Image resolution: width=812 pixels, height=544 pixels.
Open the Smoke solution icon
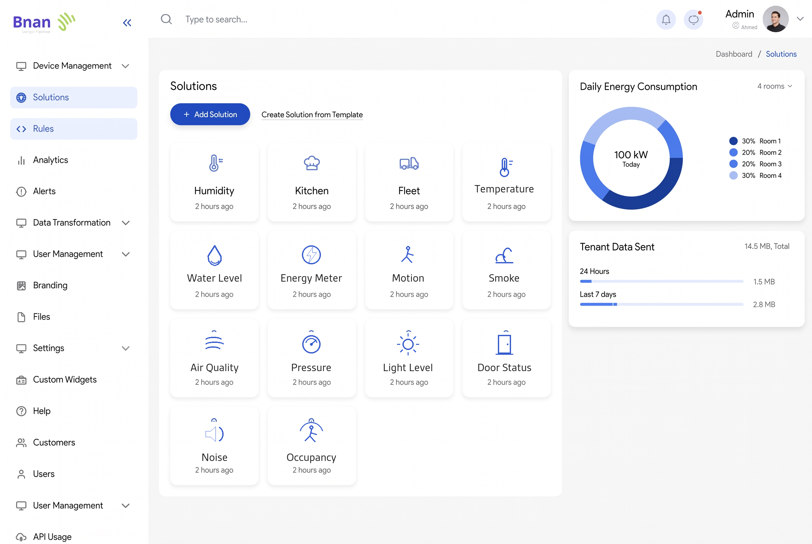pyautogui.click(x=504, y=255)
